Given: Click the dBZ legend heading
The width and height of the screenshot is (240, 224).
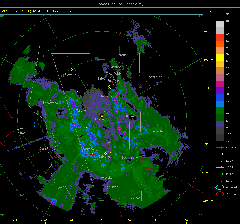Looking at the screenshot, I should (226, 14).
